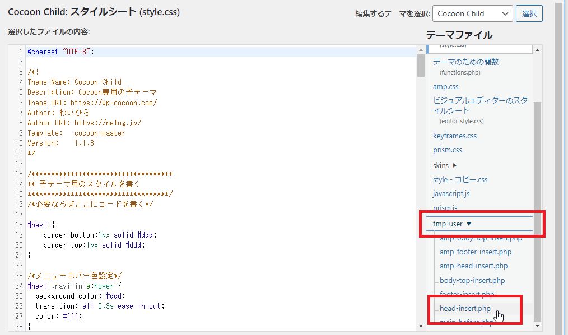Select prism.css in theme files

coord(447,150)
